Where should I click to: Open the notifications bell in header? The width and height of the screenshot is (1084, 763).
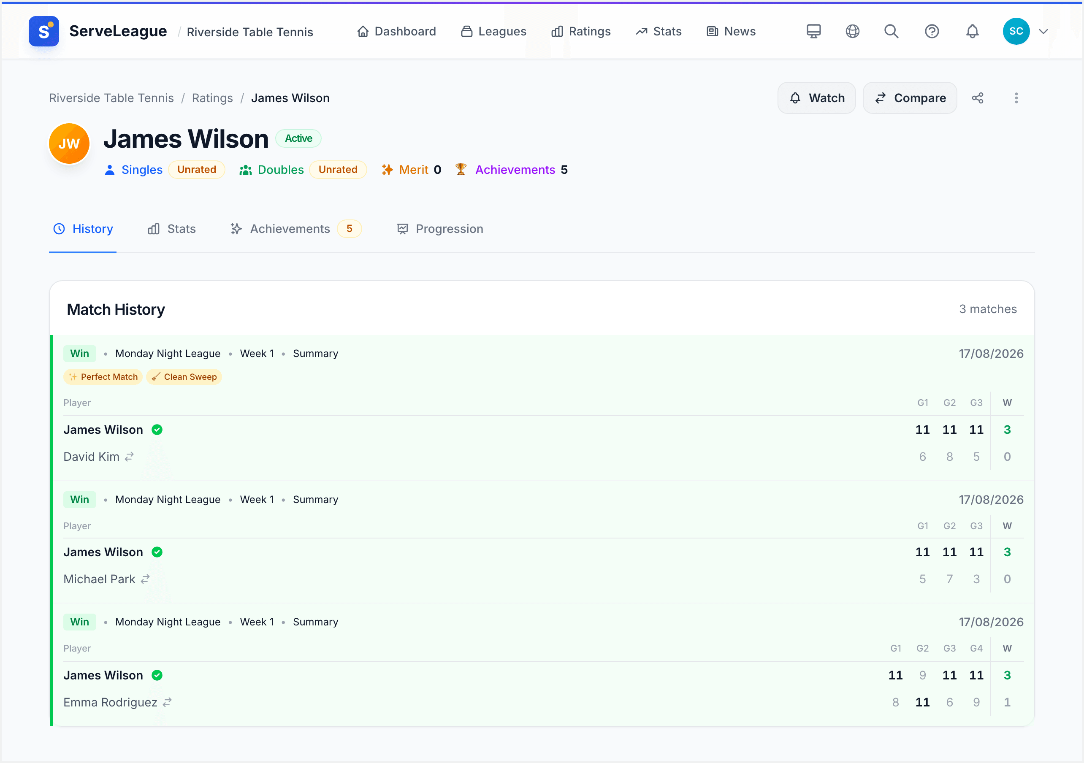972,31
